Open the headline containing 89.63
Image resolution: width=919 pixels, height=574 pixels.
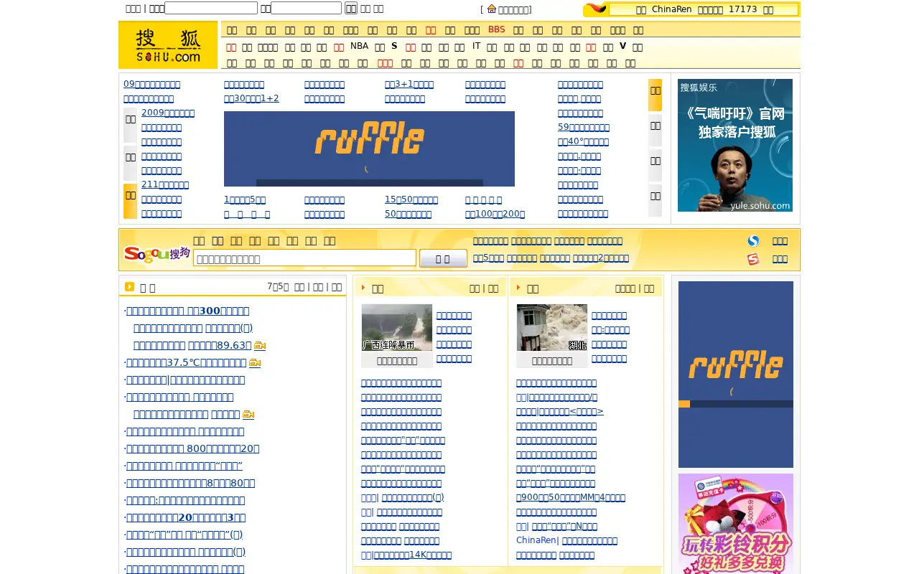coord(192,346)
